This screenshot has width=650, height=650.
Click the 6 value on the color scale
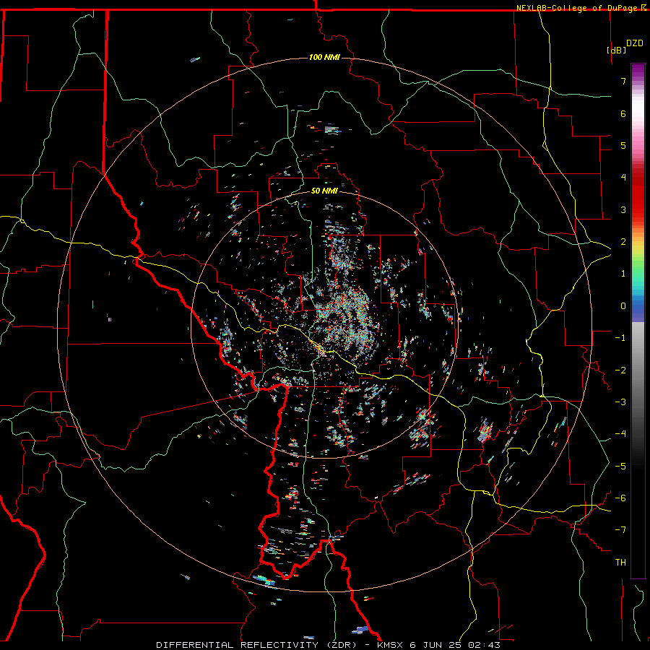pyautogui.click(x=623, y=113)
